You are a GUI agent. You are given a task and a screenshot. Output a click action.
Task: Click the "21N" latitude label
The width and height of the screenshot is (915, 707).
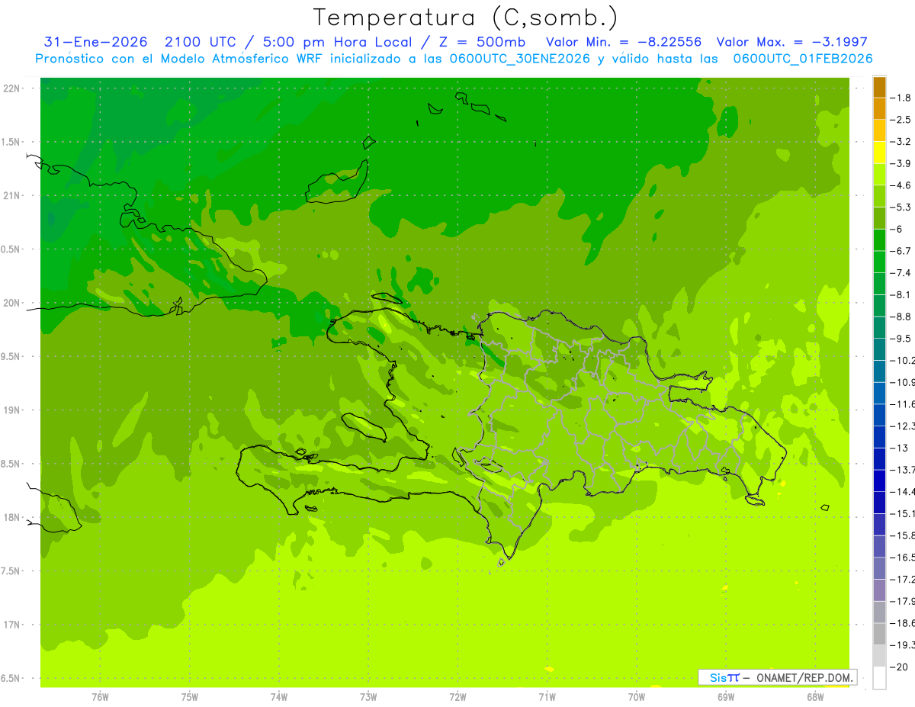12,196
